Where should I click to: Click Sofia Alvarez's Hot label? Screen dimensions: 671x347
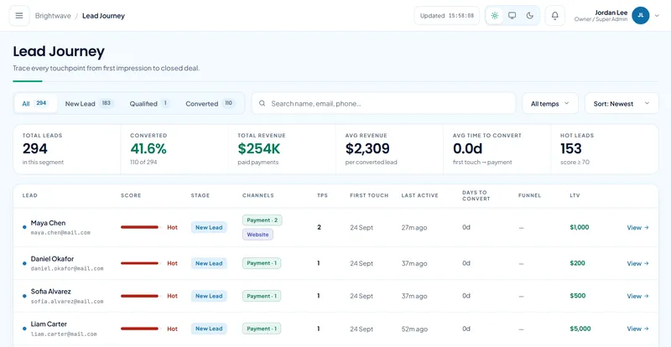coord(172,296)
